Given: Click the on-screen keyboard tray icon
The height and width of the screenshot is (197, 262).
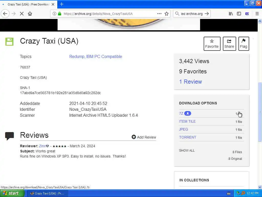Looking at the screenshot, I should point(229,193).
